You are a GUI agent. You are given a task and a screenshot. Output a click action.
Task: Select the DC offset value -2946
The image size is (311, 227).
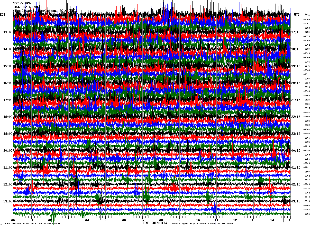click(x=307, y=201)
